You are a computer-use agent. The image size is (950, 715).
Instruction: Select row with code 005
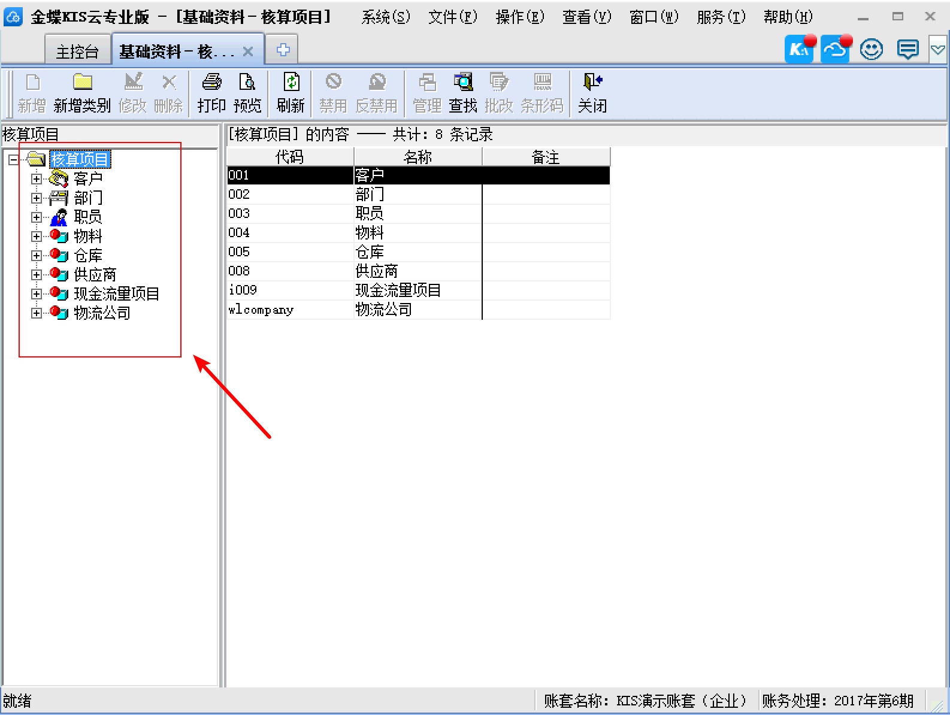[418, 252]
